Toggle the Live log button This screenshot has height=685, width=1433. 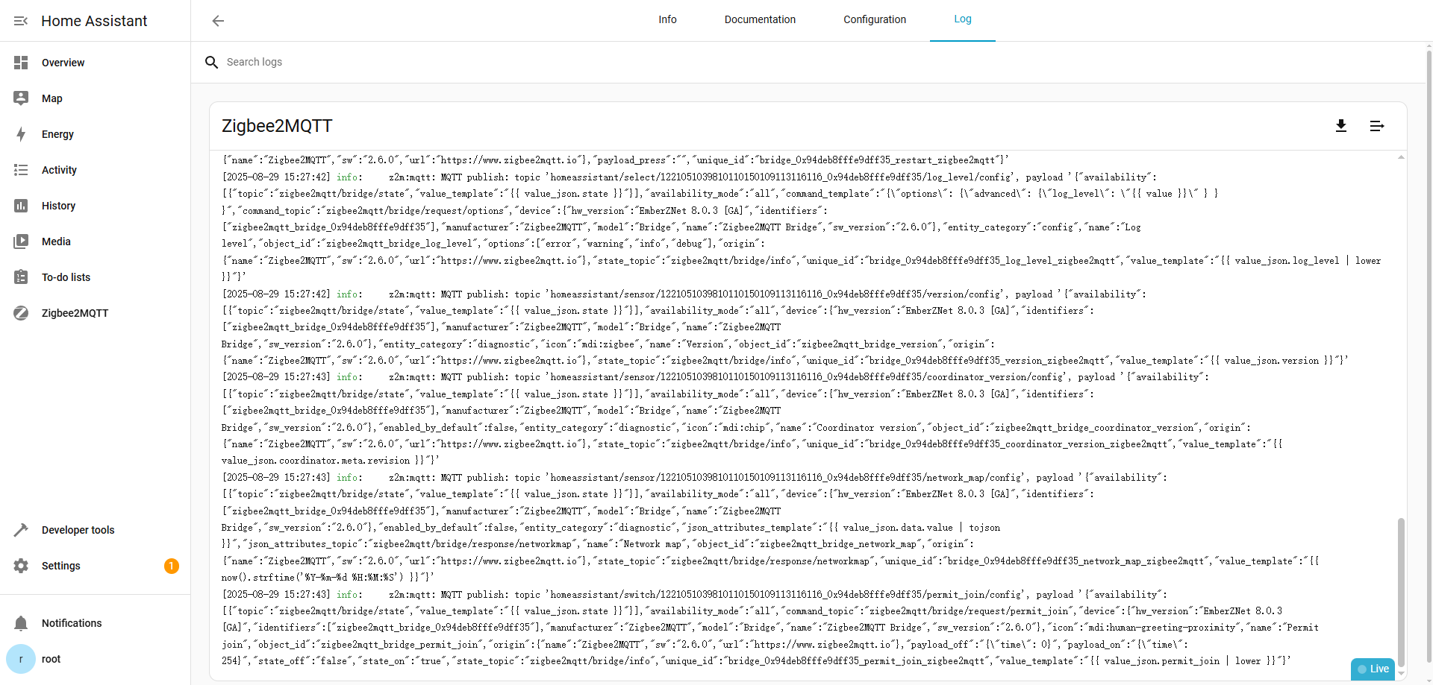pos(1373,669)
